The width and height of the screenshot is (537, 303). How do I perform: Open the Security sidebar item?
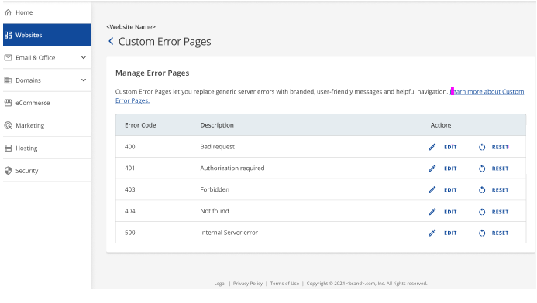(47, 171)
